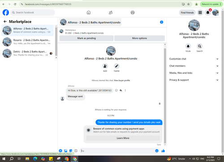
Task: Open Microsoft Edge from taskbar
Action: coord(35,159)
